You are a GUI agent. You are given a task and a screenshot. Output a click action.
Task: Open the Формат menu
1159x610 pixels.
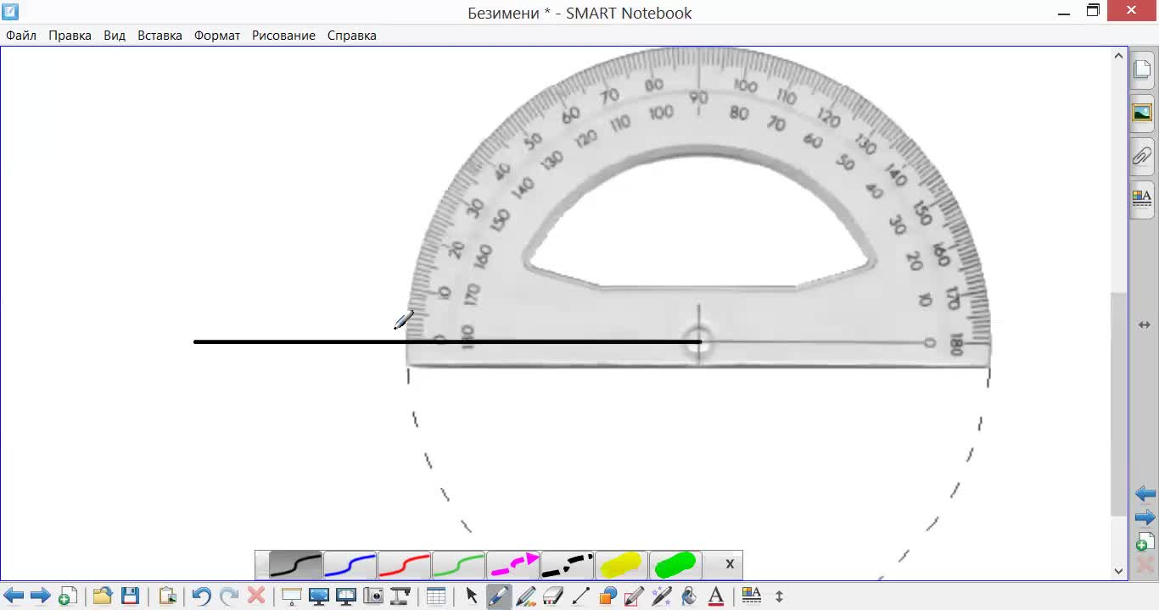[217, 36]
